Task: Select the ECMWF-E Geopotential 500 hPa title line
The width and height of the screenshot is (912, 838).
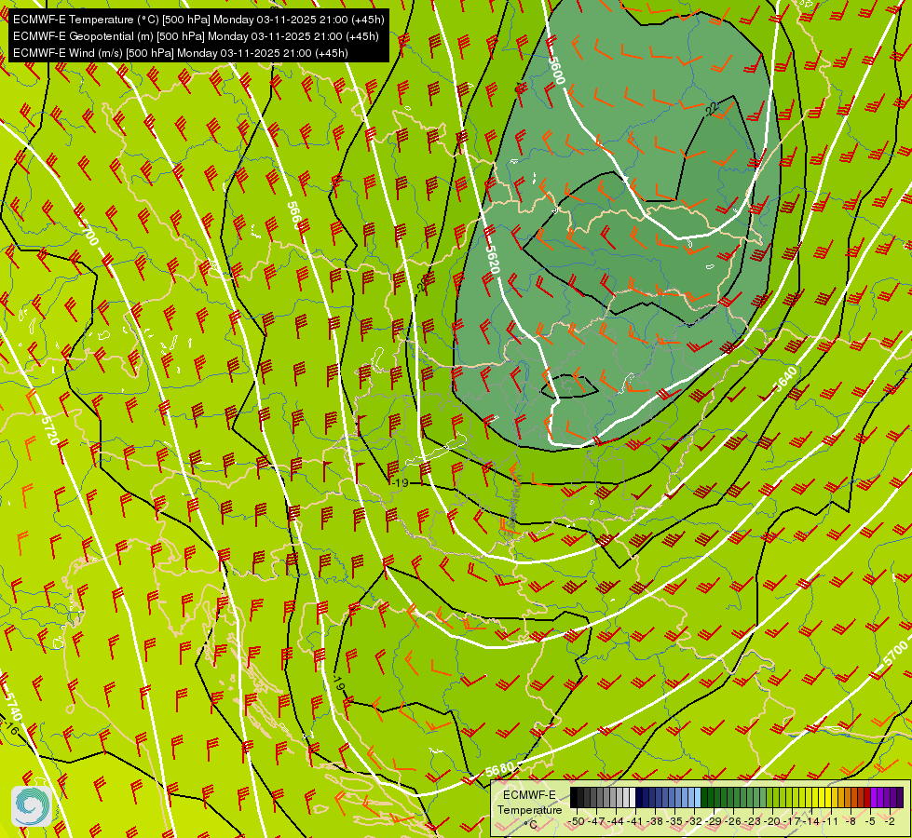Action: (x=196, y=36)
